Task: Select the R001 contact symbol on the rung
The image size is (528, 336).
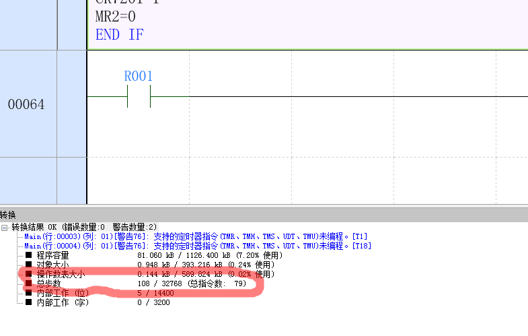Action: pyautogui.click(x=138, y=97)
